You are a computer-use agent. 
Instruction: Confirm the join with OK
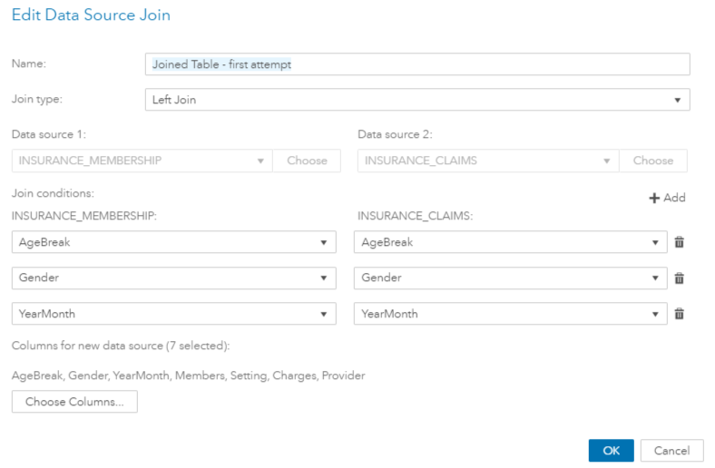point(611,451)
